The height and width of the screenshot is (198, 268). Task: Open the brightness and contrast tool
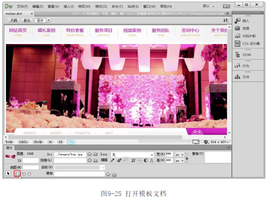[x=145, y=161]
